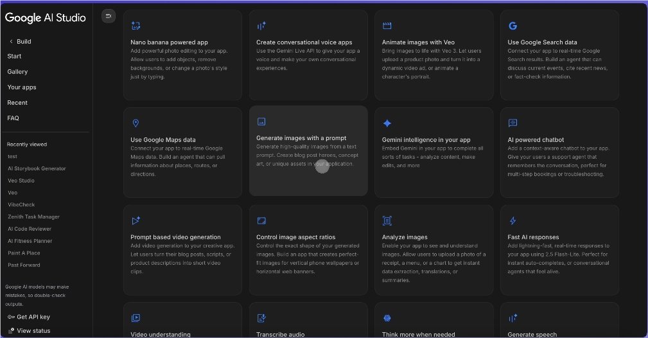Click the Generate speech icon
This screenshot has width=648, height=338.
point(513,317)
